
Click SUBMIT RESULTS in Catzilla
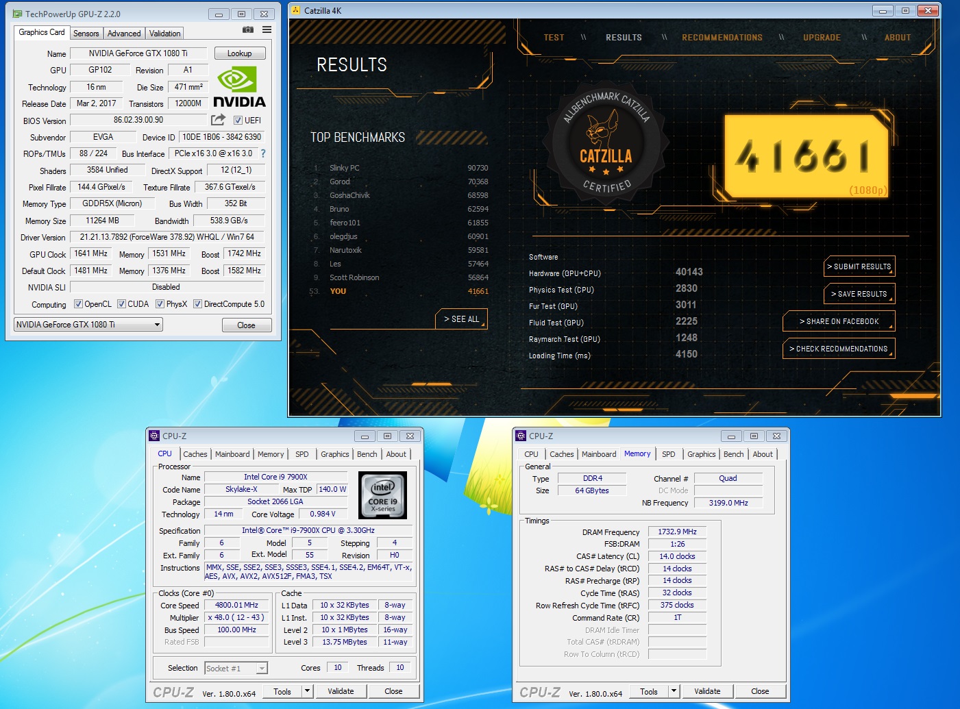click(859, 266)
